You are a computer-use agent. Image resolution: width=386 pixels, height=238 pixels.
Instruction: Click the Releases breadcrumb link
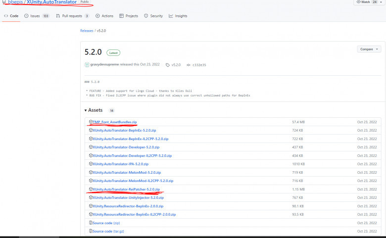click(87, 31)
